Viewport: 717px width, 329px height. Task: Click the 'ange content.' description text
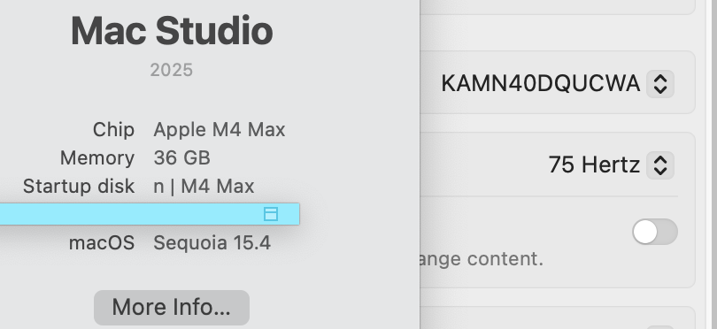(x=482, y=259)
